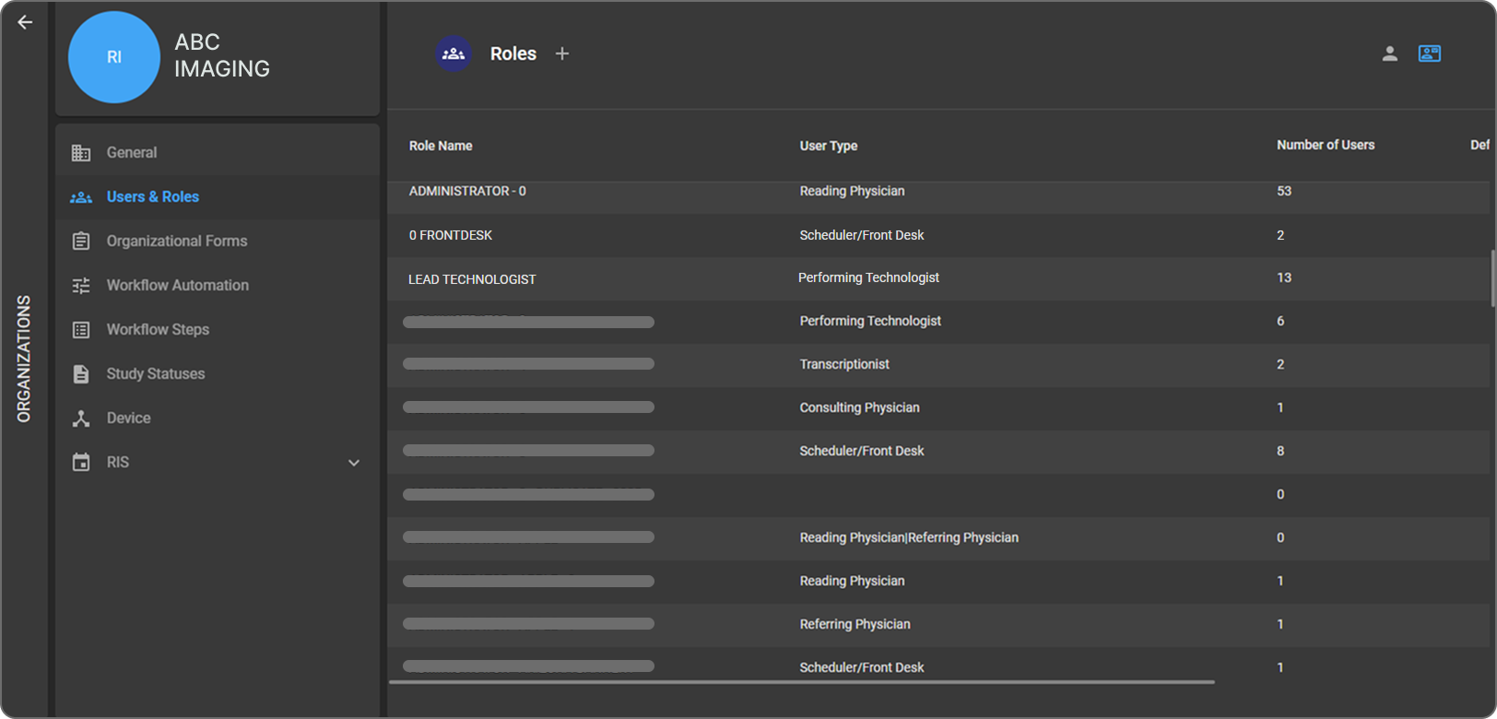Sort by Number of Users column

coord(1325,146)
